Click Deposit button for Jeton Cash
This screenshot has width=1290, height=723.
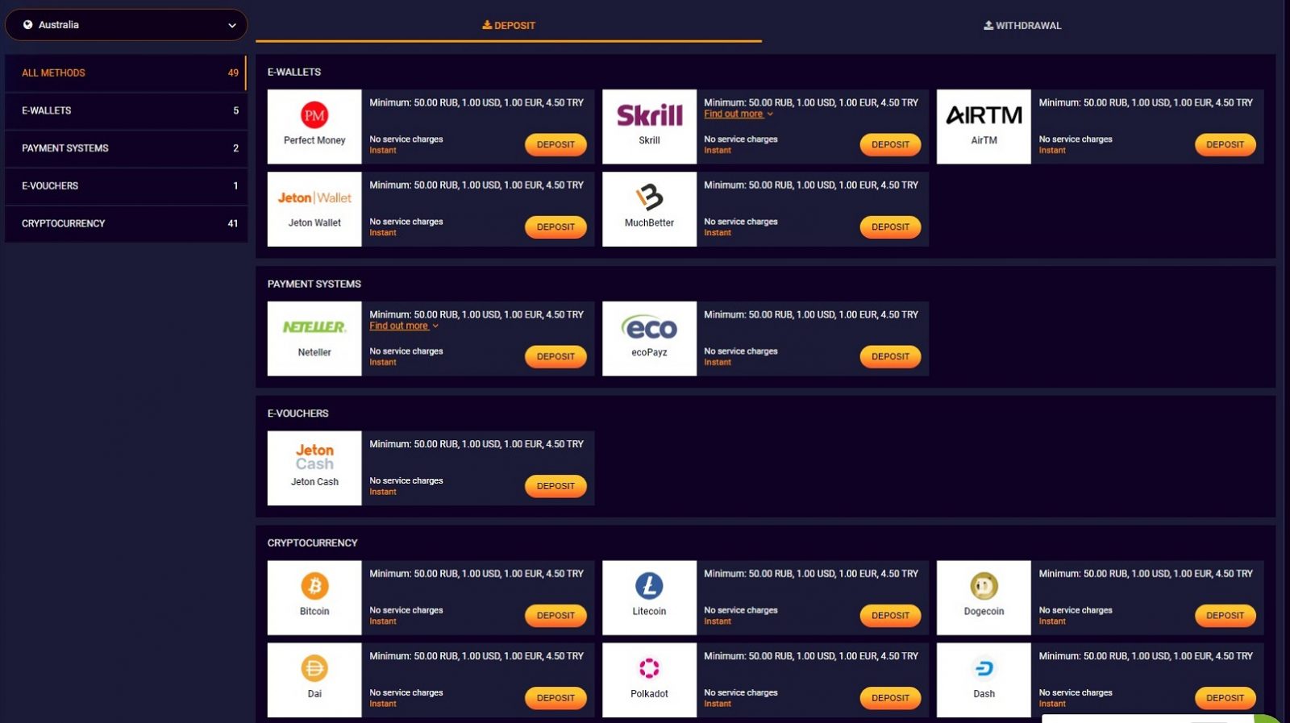[556, 486]
